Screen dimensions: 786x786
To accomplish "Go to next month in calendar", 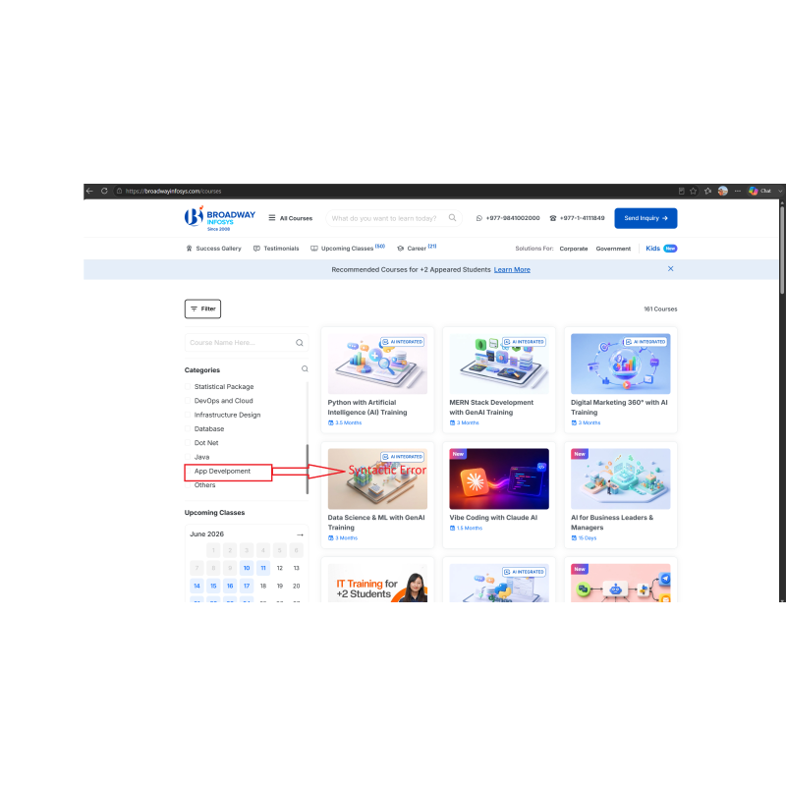I will tap(300, 534).
